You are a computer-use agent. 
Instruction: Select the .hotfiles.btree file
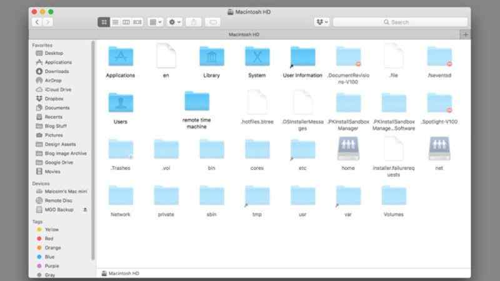pos(257,102)
